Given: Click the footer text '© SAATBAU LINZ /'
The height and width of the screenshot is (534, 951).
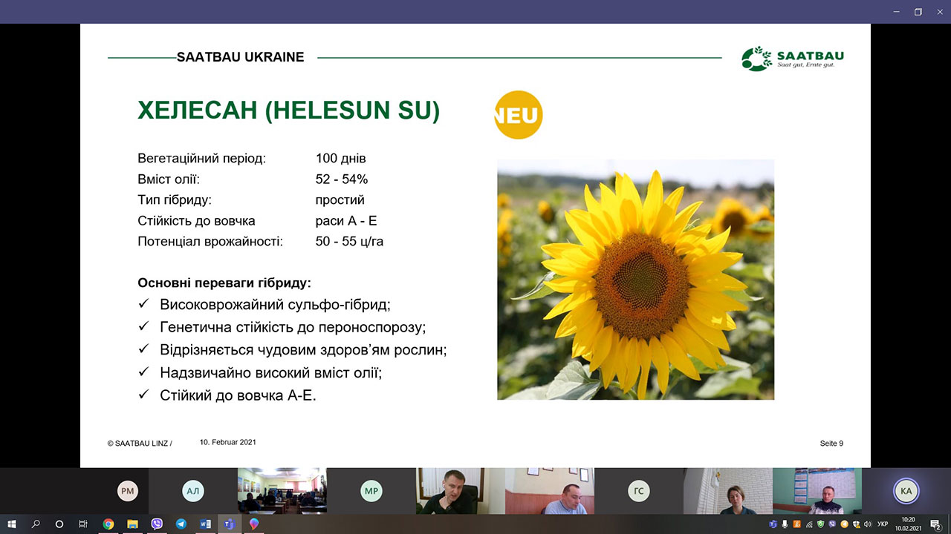Looking at the screenshot, I should coord(140,444).
